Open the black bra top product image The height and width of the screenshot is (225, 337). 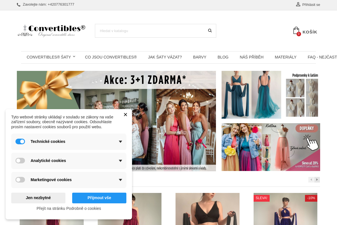pyautogui.click(x=208, y=209)
